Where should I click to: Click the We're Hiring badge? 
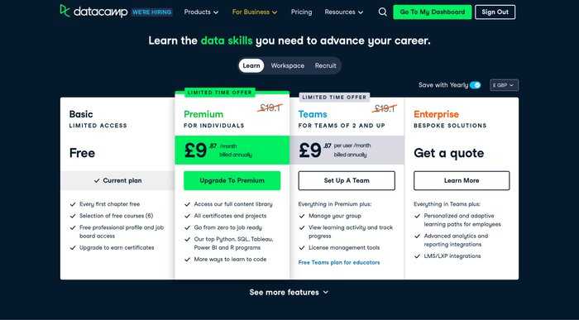151,12
